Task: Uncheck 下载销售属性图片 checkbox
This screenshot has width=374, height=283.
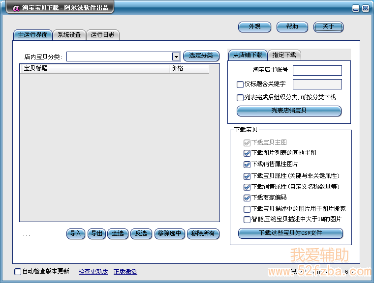Action: tap(247, 165)
